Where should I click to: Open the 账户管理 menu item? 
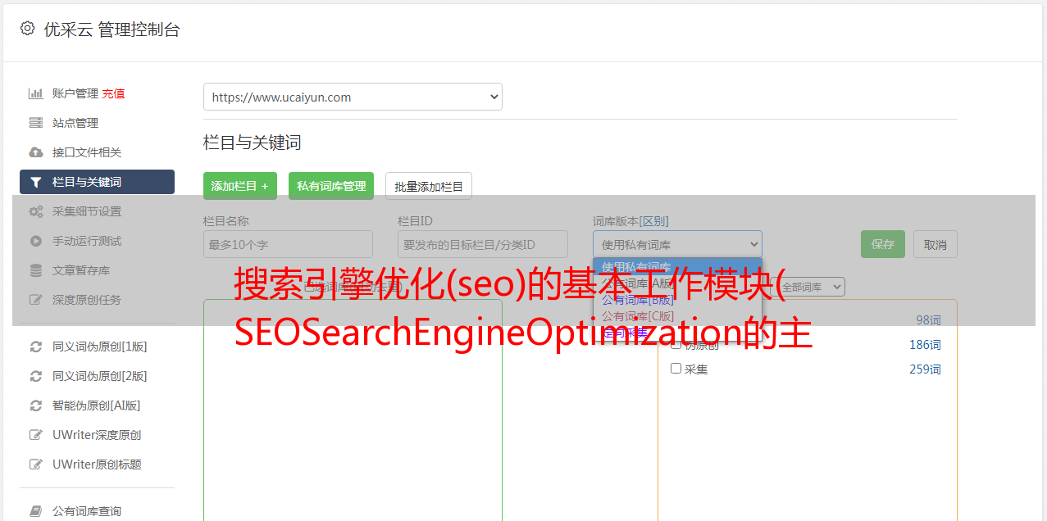(x=75, y=93)
